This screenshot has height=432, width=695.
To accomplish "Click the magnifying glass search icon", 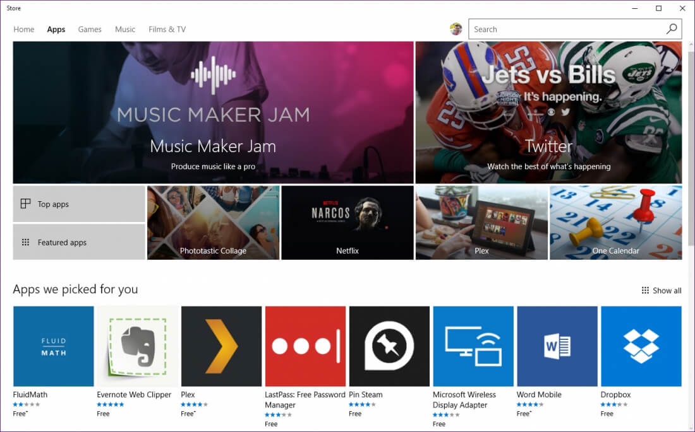I will click(672, 29).
